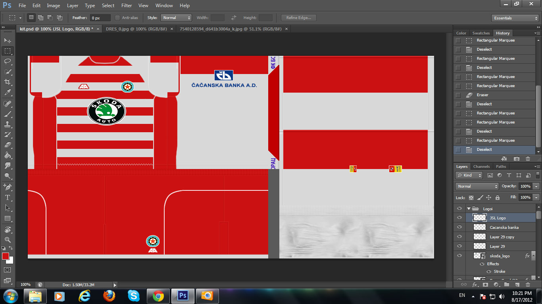
Task: Toggle Quick Mask mode
Action: [x=8, y=270]
